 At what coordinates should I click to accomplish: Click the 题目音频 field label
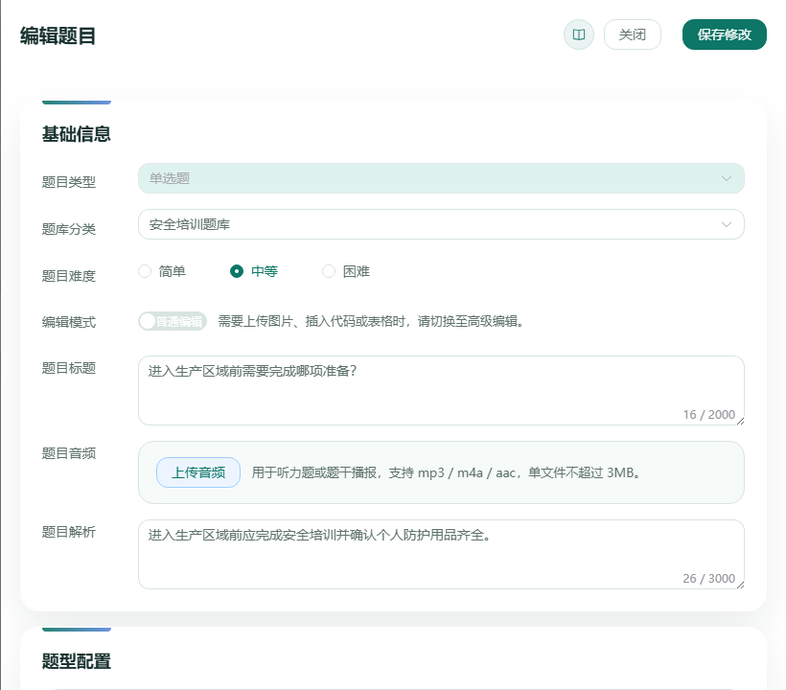(69, 453)
